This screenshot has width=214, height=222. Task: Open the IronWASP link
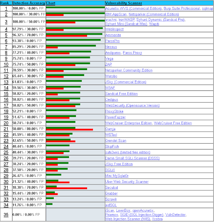click(x=127, y=20)
